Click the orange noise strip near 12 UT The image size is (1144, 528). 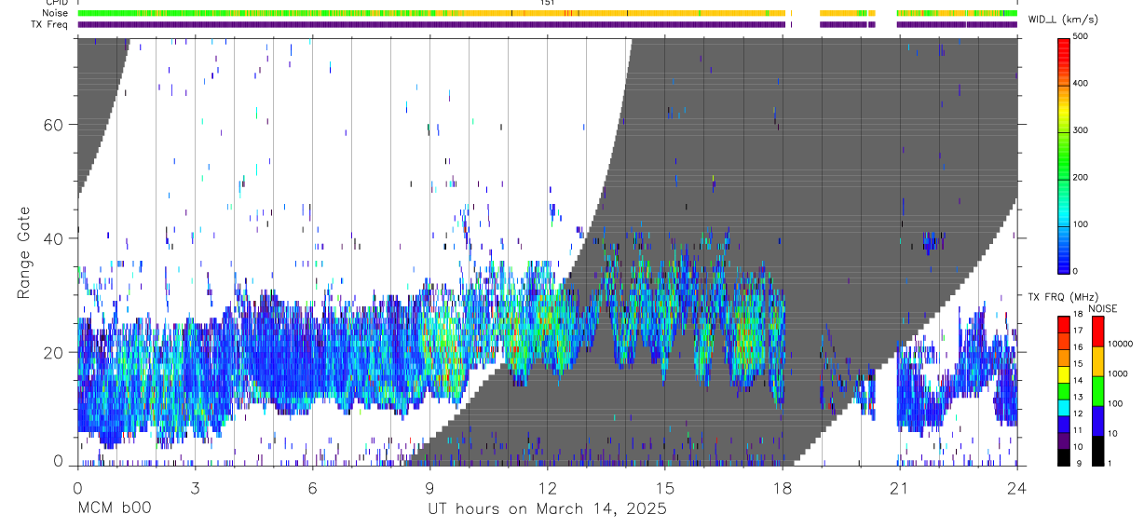pos(547,13)
